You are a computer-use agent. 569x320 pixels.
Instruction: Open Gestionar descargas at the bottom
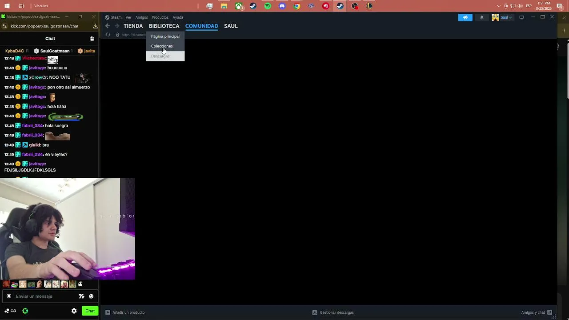333,312
